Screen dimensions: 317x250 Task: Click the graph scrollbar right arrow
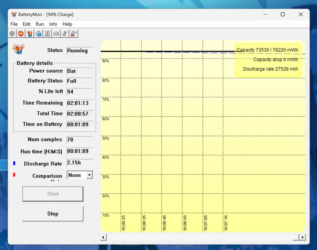[x=302, y=237]
